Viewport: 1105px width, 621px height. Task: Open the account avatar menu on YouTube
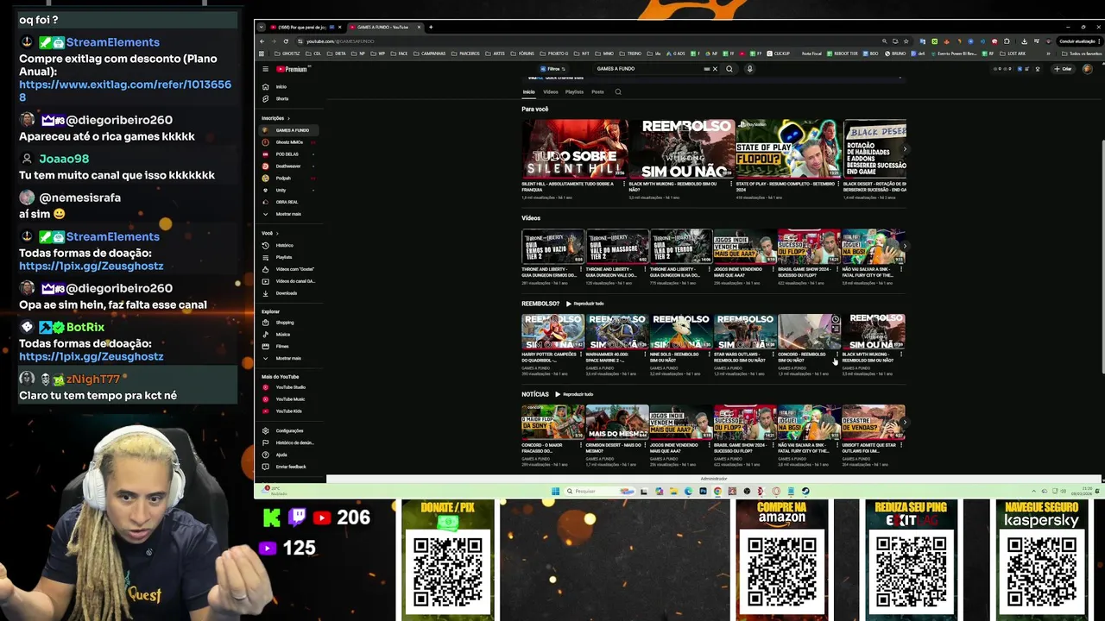pos(1087,69)
